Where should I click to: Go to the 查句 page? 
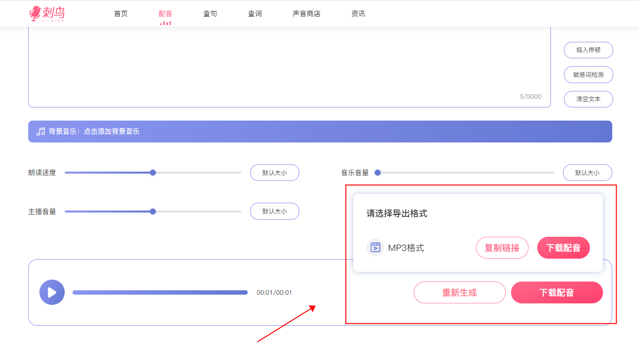coord(210,14)
